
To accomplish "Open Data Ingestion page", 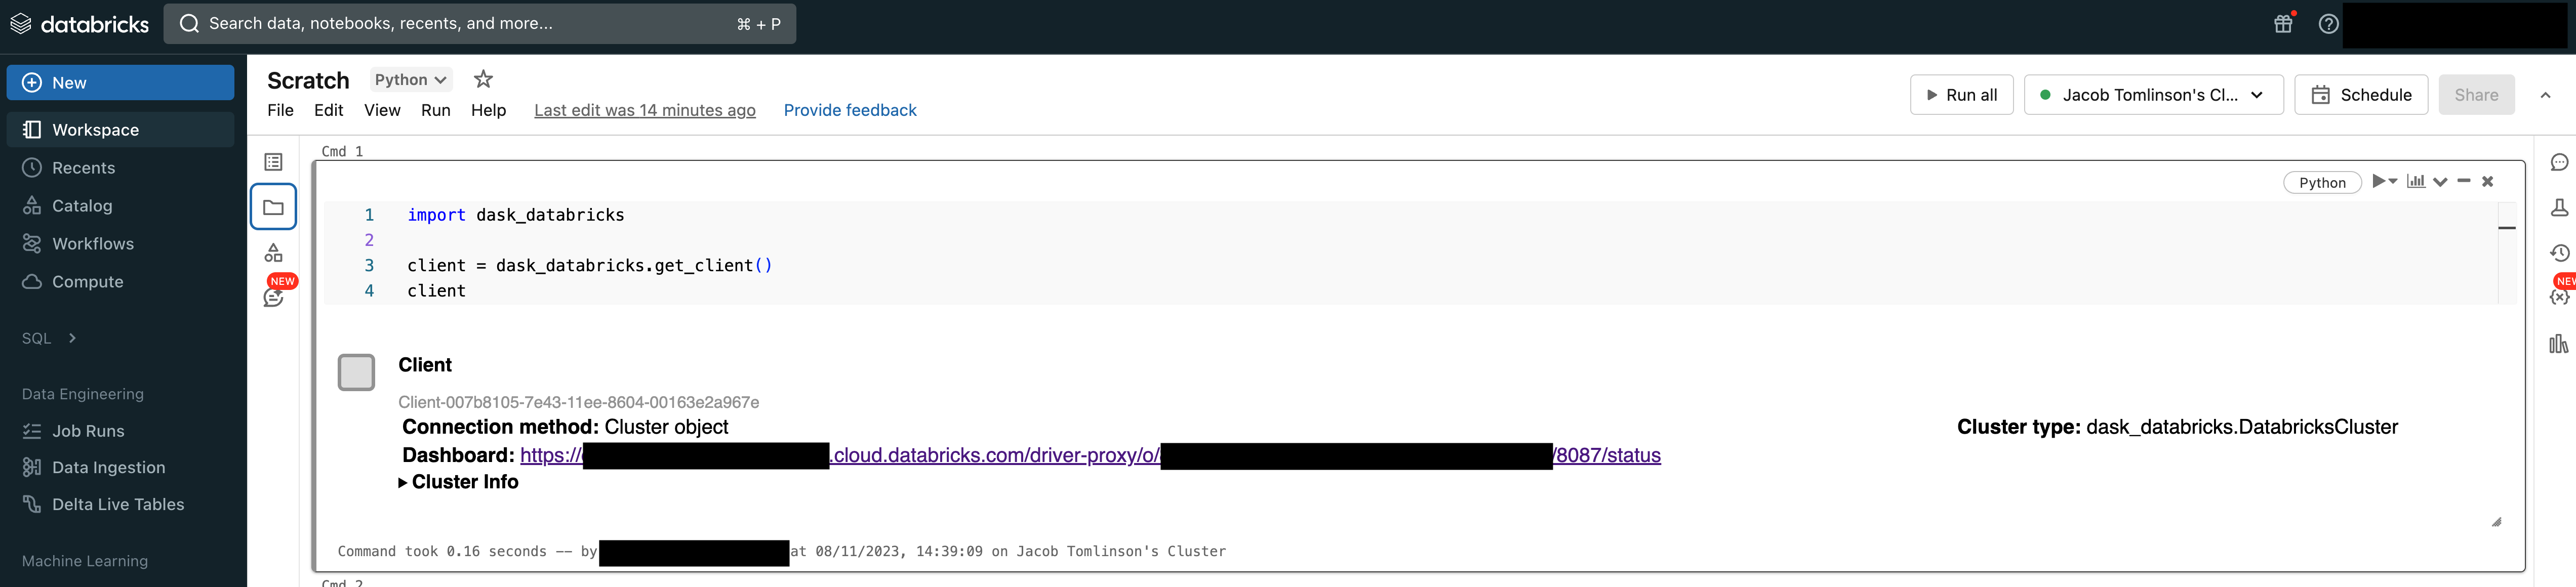I will coord(94,468).
